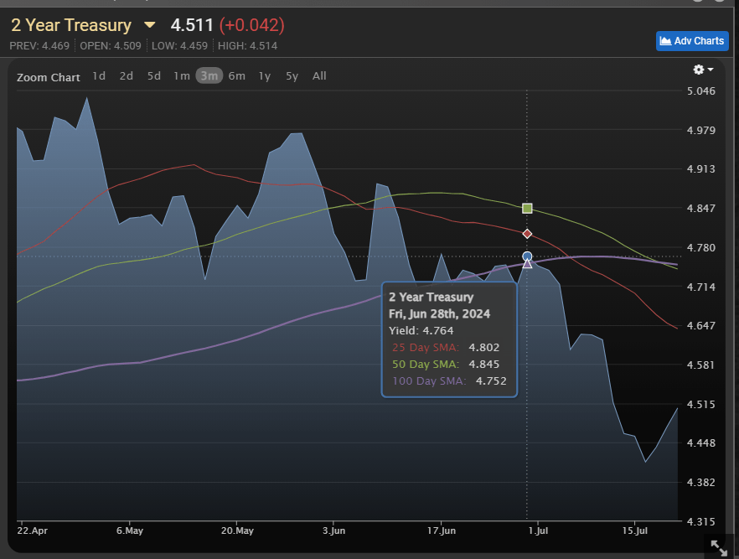The width and height of the screenshot is (739, 559).
Task: Open the chart settings gear menu
Action: coord(703,70)
